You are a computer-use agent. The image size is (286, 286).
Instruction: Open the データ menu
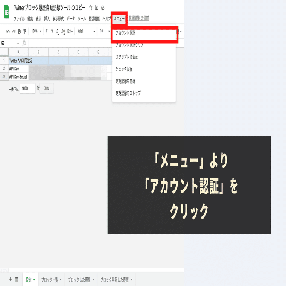coord(70,19)
